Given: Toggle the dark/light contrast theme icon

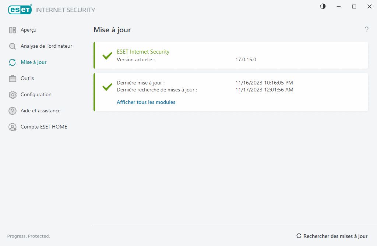Looking at the screenshot, I should (323, 7).
